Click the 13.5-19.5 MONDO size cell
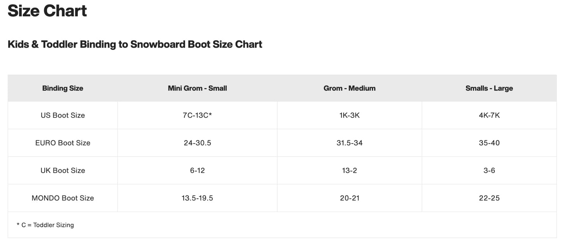563x246 pixels. (197, 198)
